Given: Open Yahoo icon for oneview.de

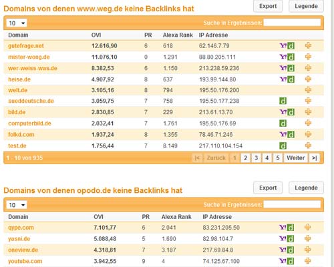Looking at the screenshot, I should (283, 250).
